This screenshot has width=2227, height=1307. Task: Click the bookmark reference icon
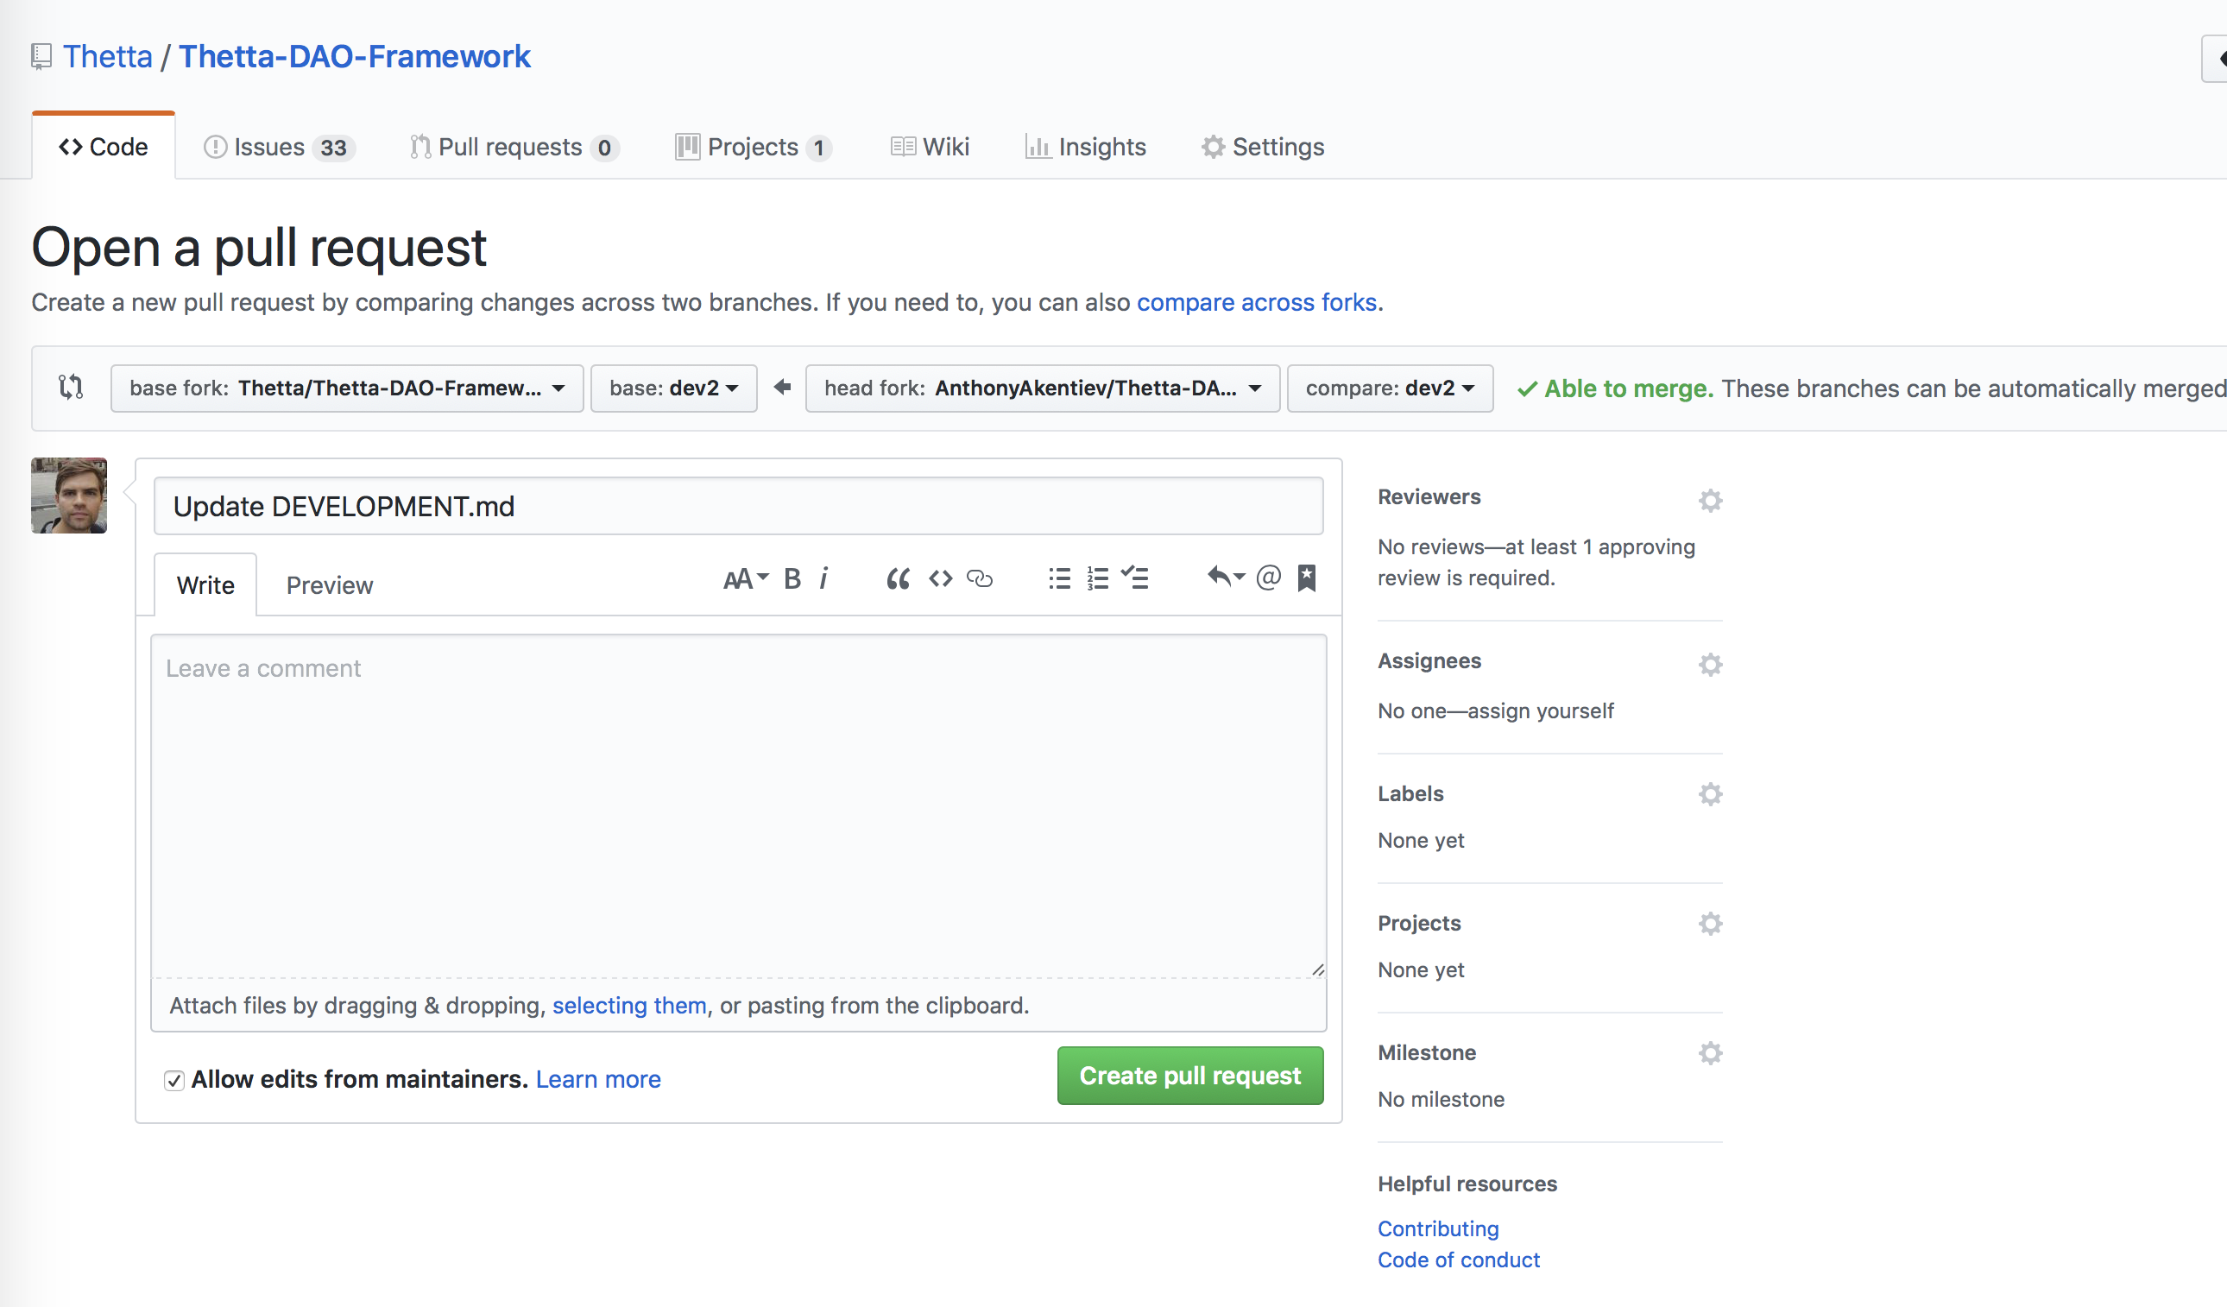(x=1307, y=578)
